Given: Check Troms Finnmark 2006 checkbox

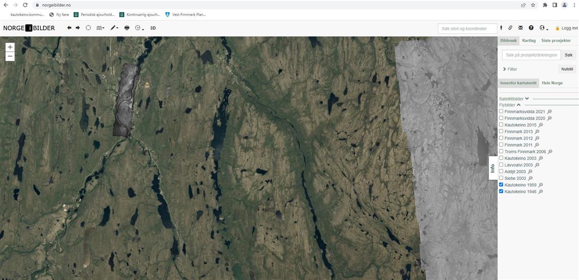Looking at the screenshot, I should point(501,152).
